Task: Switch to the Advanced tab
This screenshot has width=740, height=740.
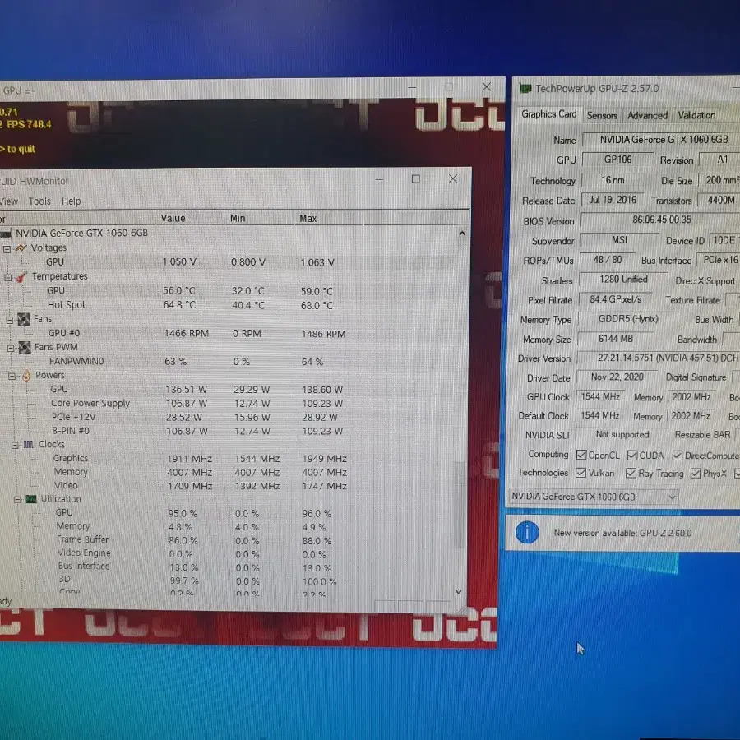Action: click(x=648, y=116)
